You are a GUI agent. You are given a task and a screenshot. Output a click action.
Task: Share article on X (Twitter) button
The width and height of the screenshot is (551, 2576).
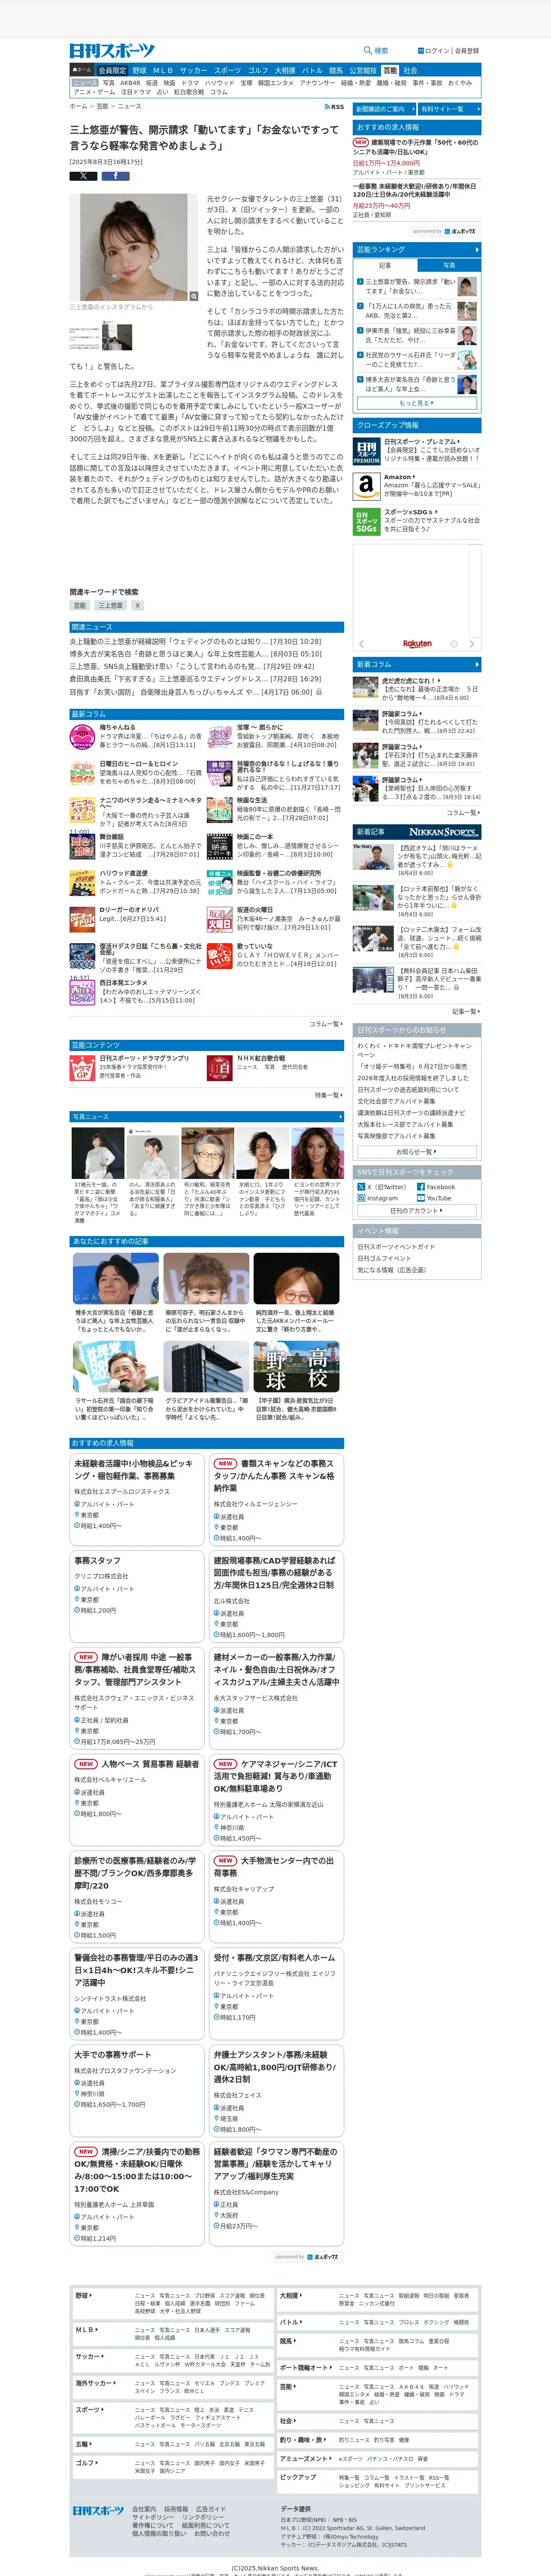(x=83, y=176)
